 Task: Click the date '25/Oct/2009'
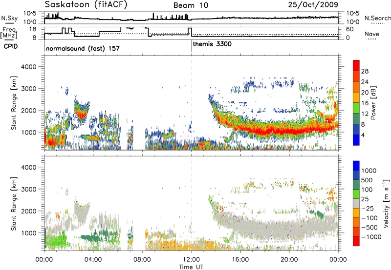click(313, 5)
